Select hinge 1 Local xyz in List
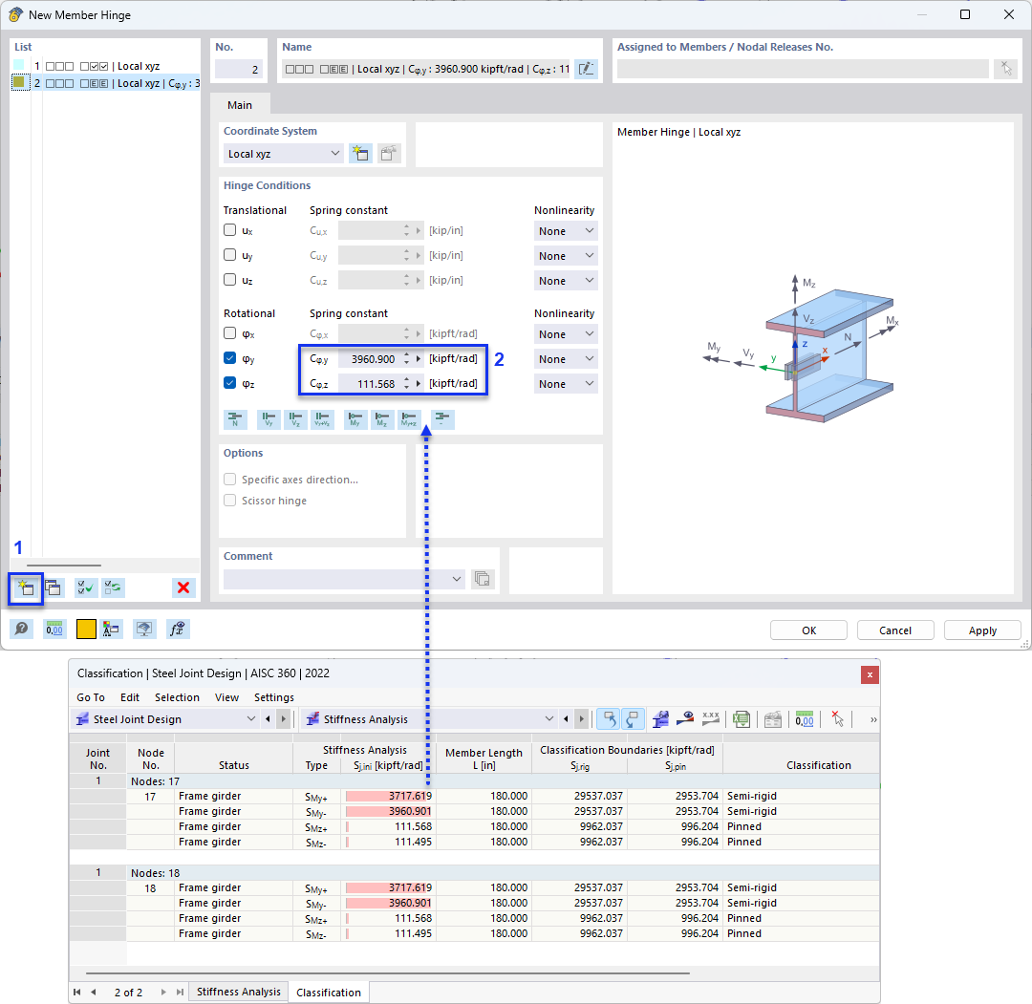Image resolution: width=1032 pixels, height=1004 pixels. pyautogui.click(x=105, y=66)
